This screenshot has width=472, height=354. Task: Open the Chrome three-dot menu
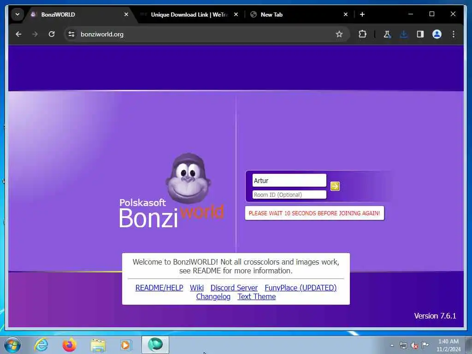(x=454, y=34)
